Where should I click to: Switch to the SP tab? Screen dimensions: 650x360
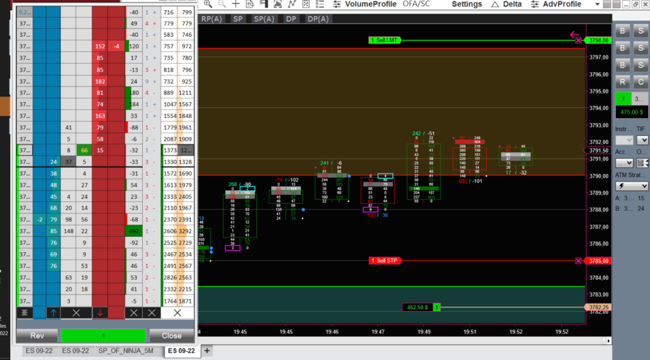point(237,19)
